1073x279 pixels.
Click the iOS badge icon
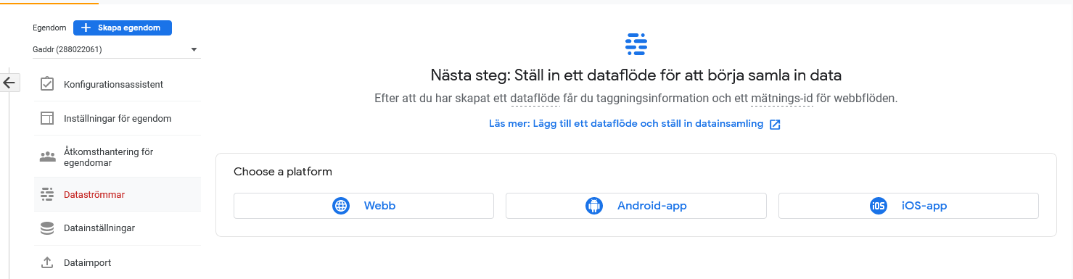tap(879, 206)
